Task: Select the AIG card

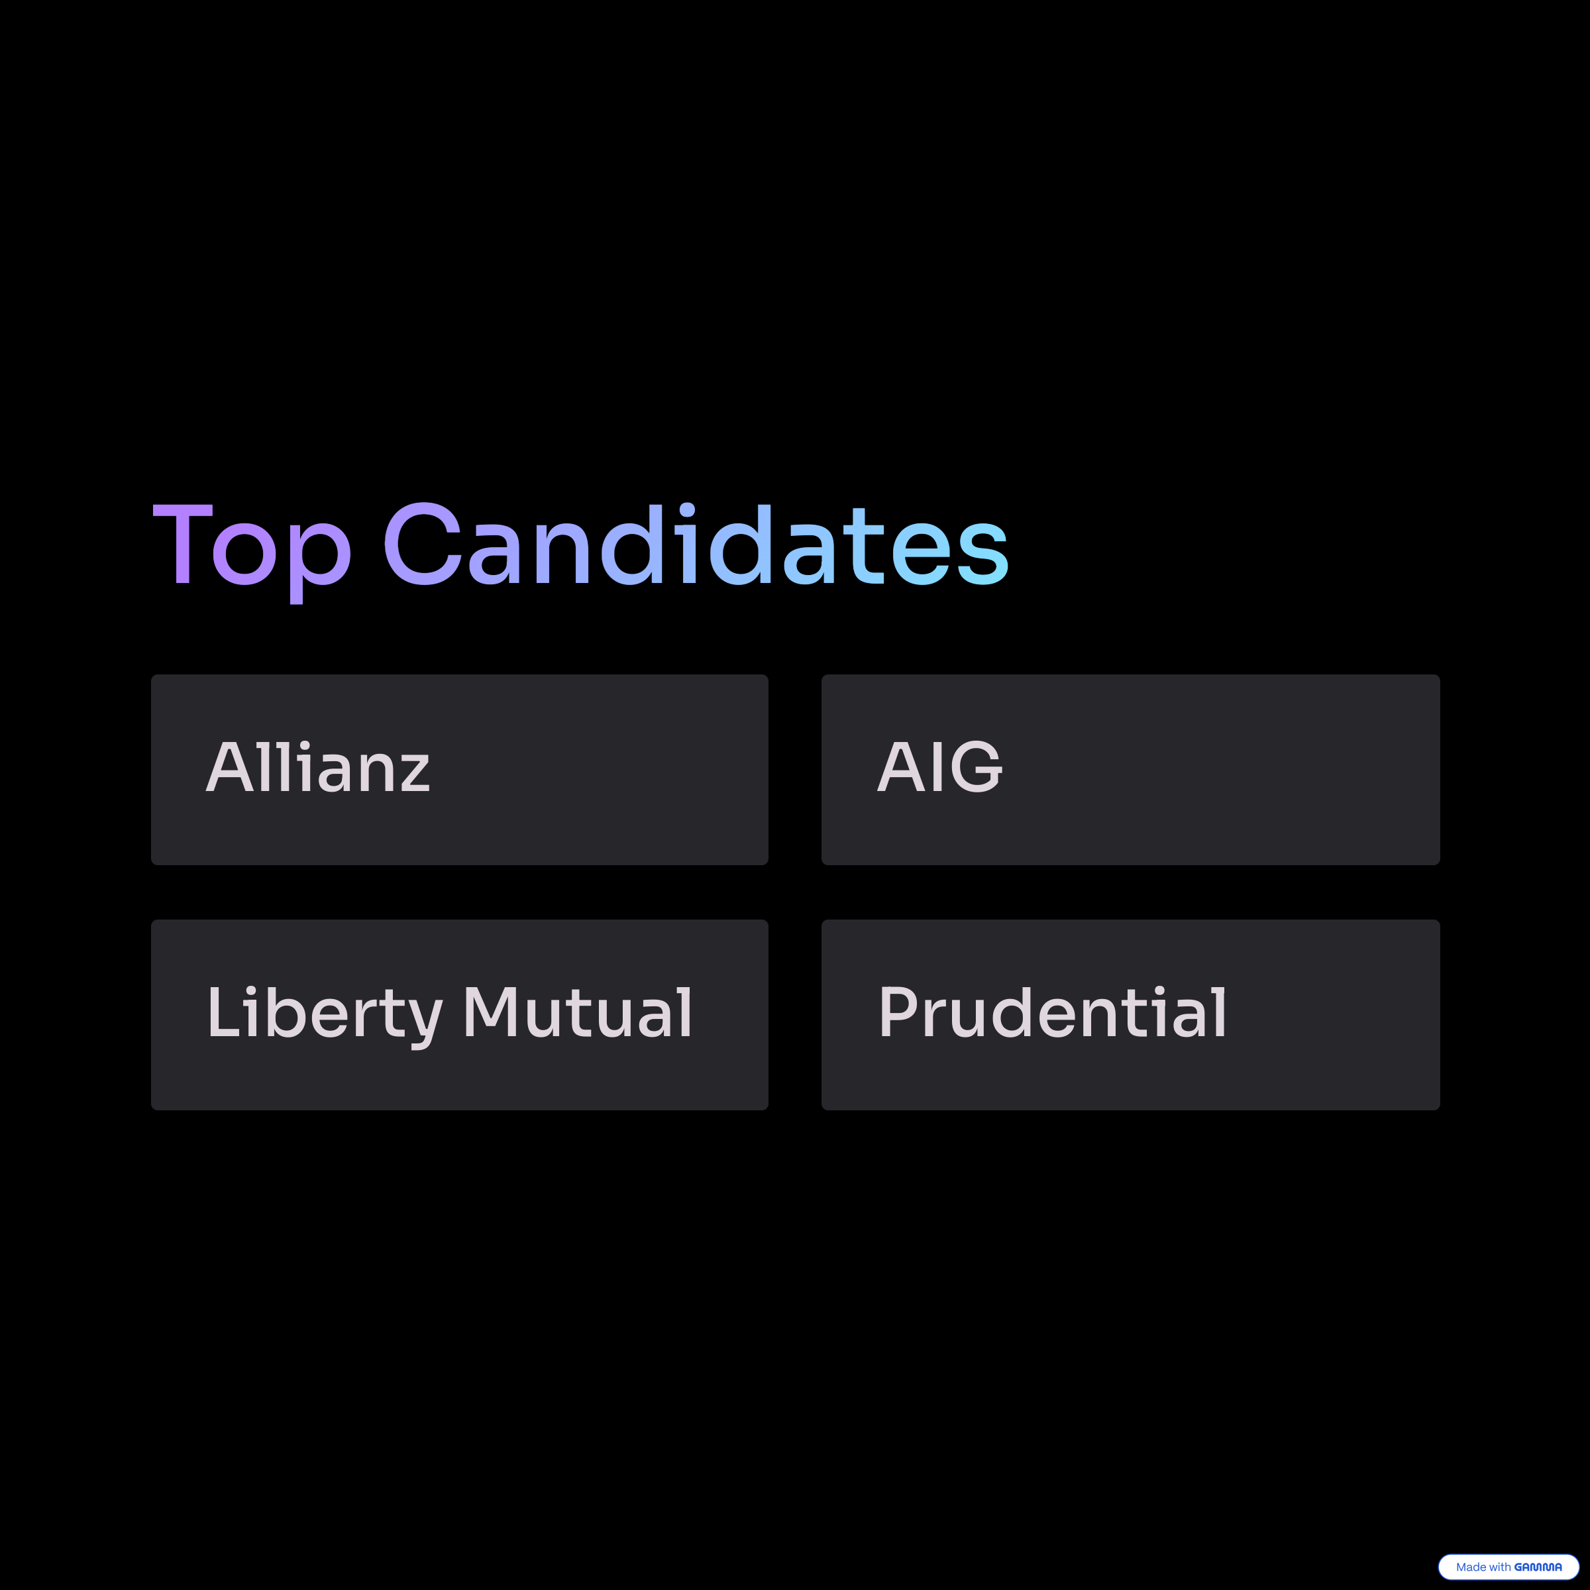Action: click(x=1131, y=769)
